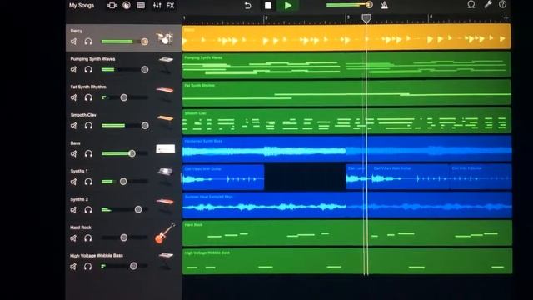This screenshot has height=300, width=533.
Task: Open the help question mark icon
Action: pos(502,5)
